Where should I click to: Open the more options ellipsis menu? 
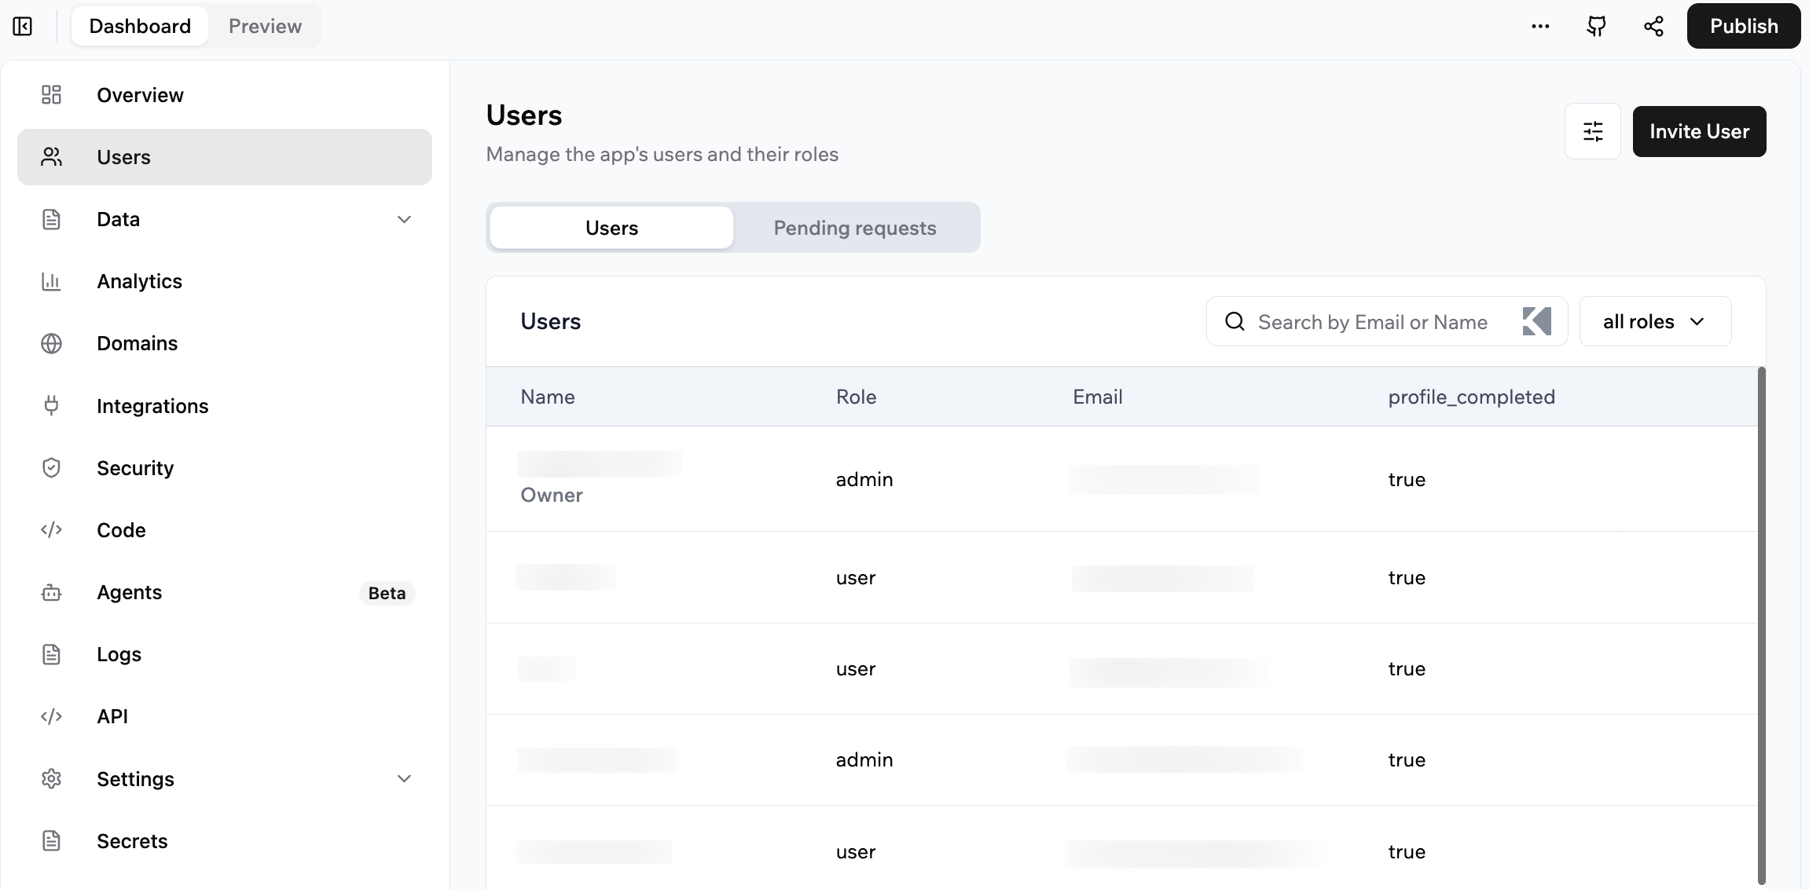pos(1541,26)
